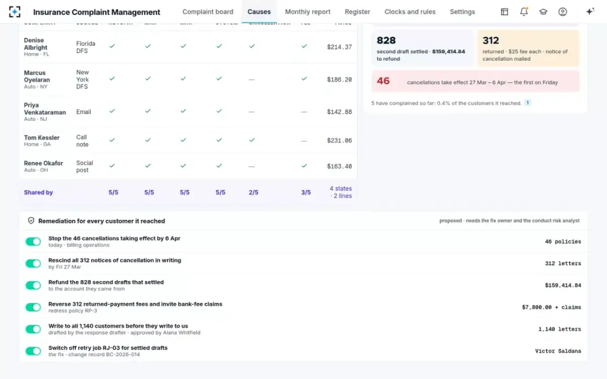Click amount $214.37

[339, 47]
